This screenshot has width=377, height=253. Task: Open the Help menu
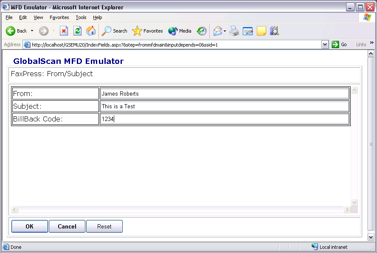97,17
